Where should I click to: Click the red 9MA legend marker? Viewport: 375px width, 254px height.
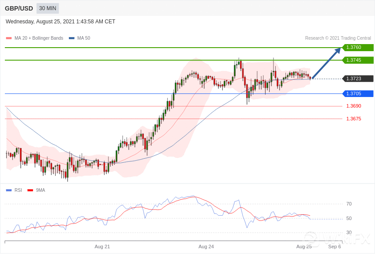(30, 190)
